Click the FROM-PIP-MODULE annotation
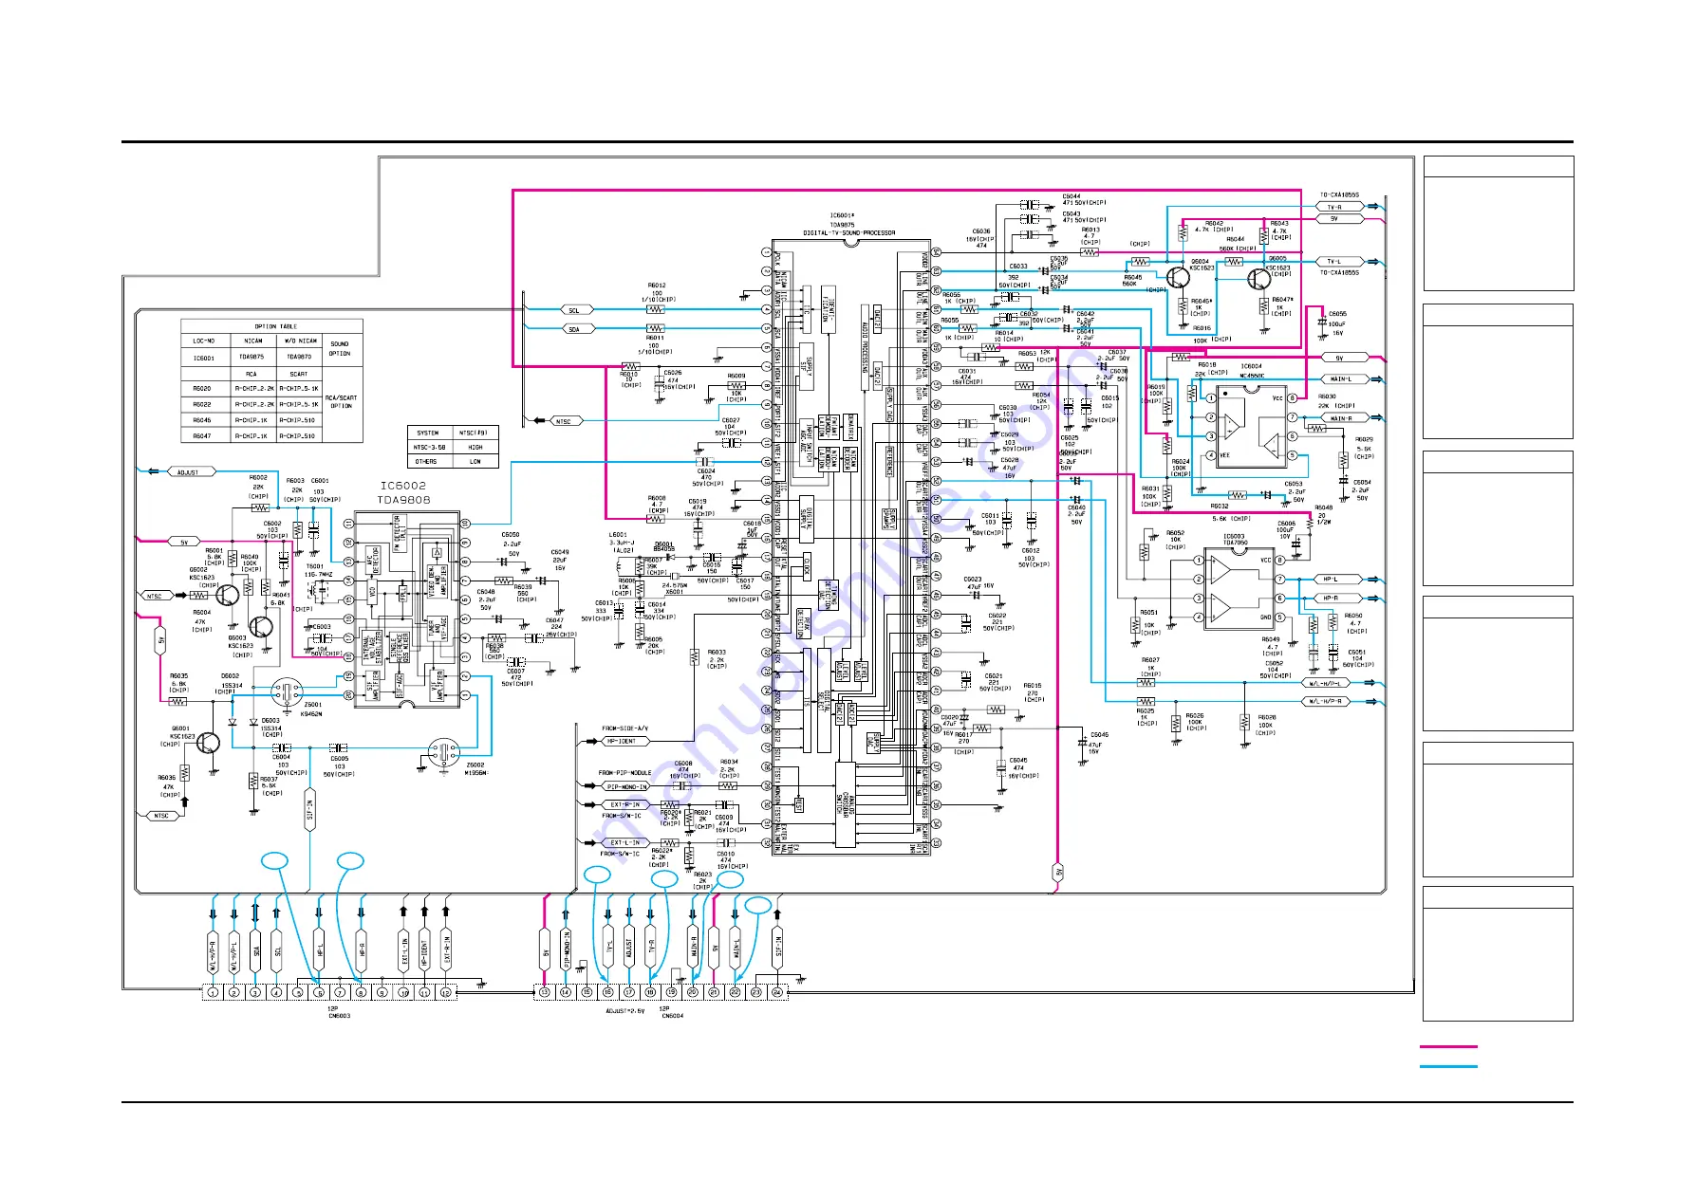This screenshot has height=1198, width=1696. (x=624, y=773)
